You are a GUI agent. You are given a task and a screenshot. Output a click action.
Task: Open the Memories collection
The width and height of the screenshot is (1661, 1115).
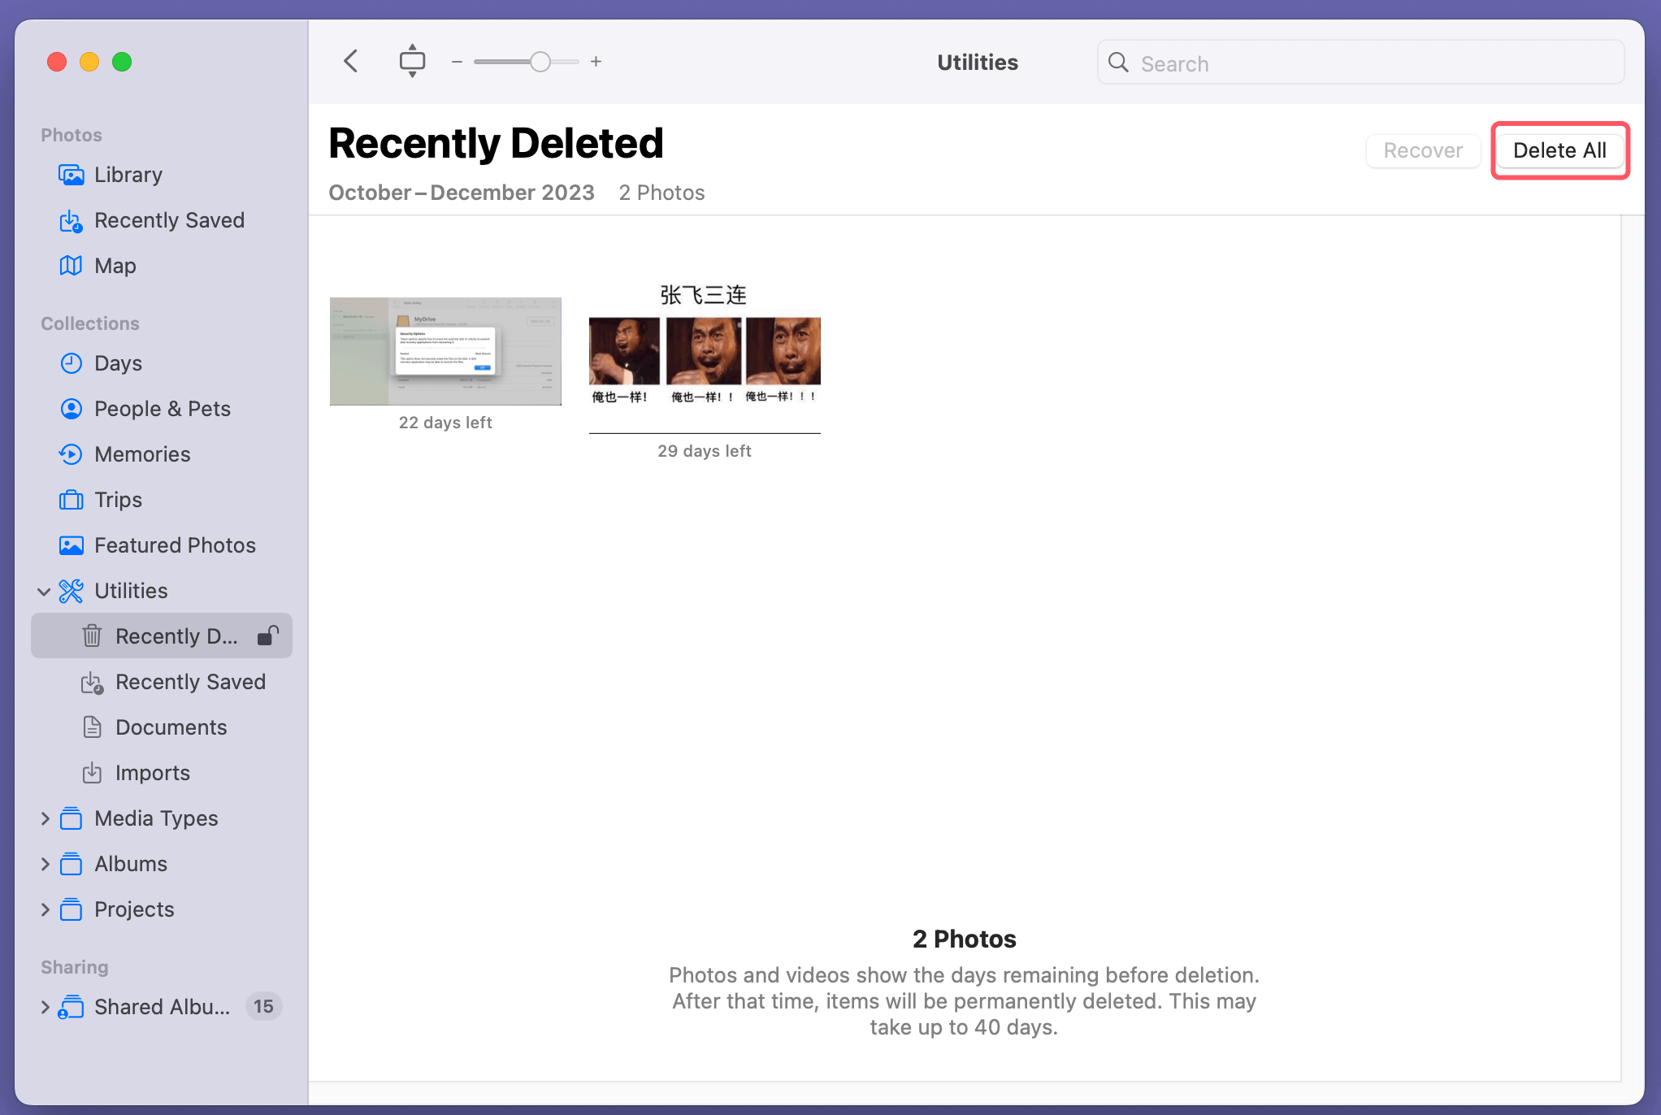pyautogui.click(x=142, y=453)
